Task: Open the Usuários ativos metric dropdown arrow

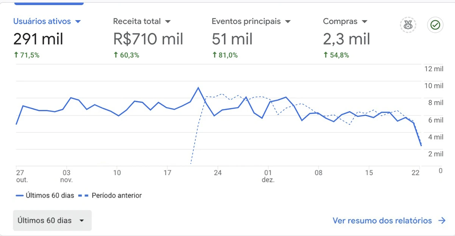Action: coord(78,22)
